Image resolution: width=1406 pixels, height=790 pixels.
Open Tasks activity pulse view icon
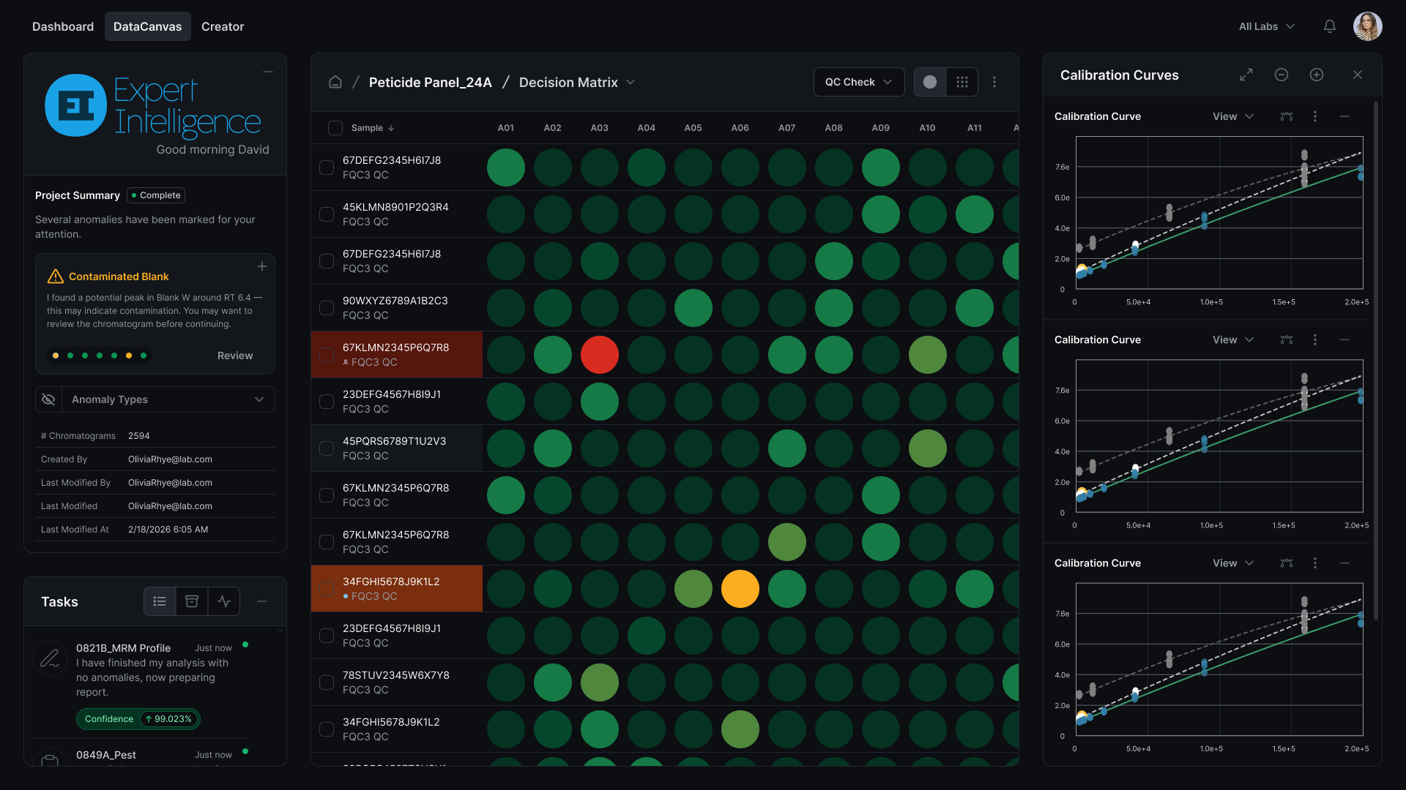pyautogui.click(x=224, y=601)
